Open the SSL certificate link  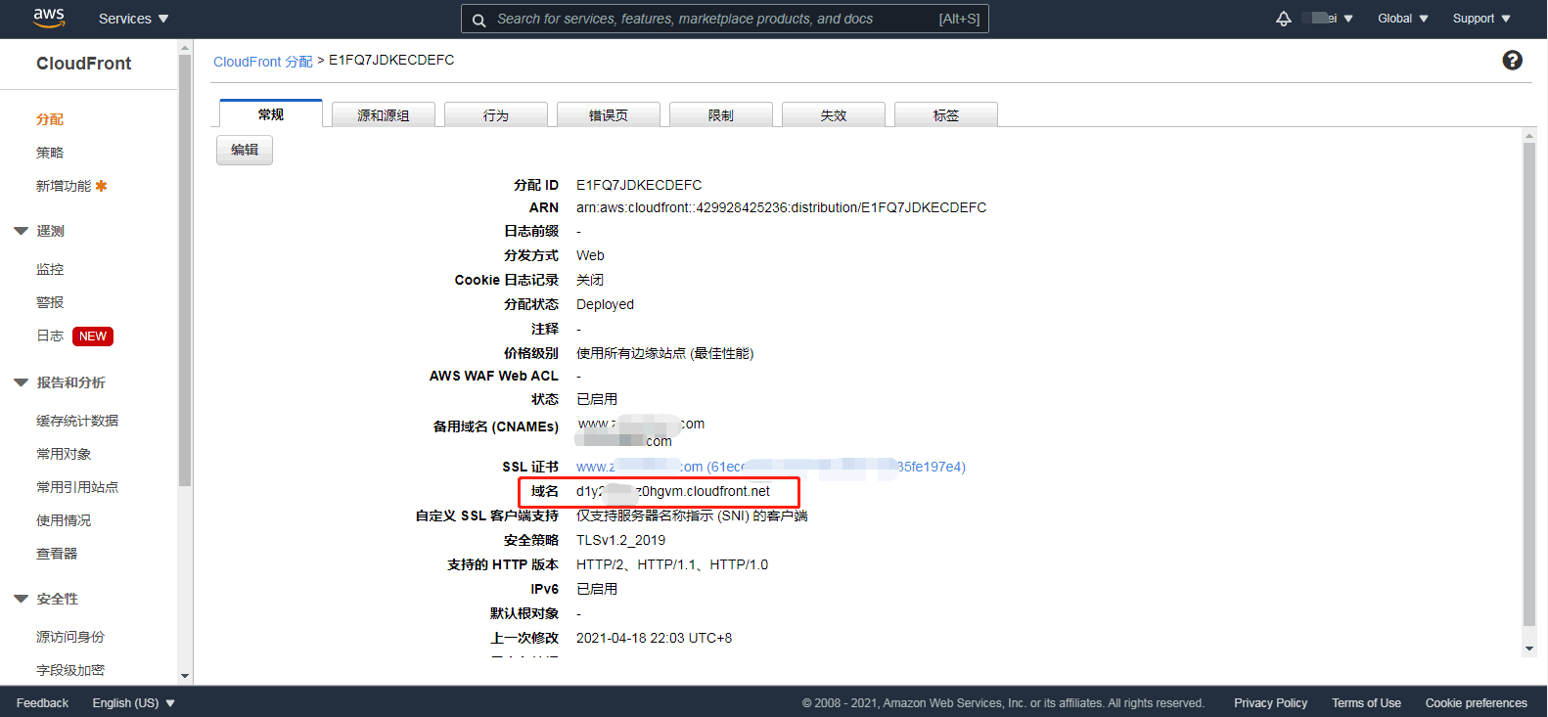(771, 468)
